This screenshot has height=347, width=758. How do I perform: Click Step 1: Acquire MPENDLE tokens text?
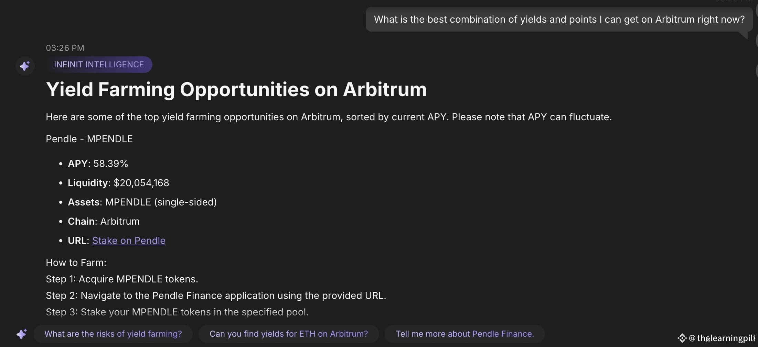(122, 279)
